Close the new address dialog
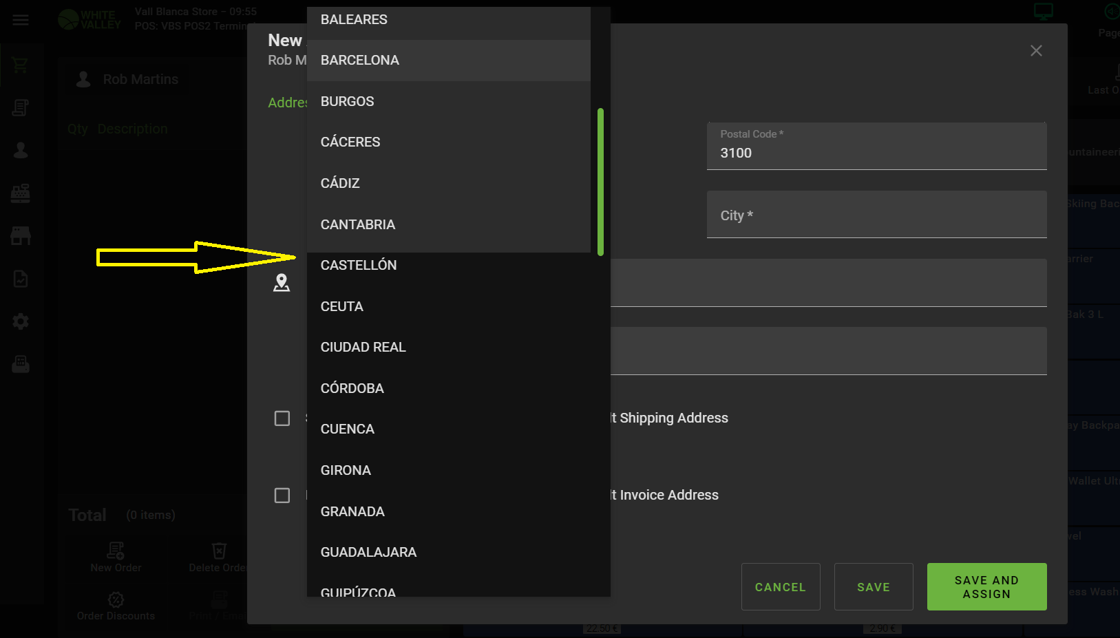This screenshot has height=638, width=1120. pos(1035,51)
